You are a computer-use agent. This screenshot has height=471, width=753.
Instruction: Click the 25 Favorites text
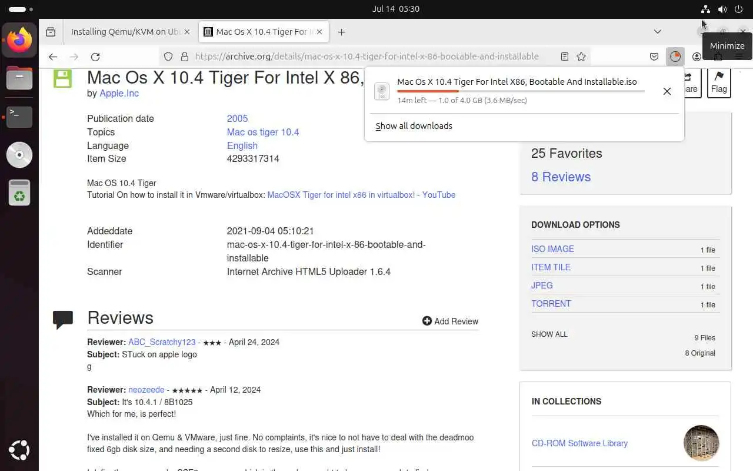(x=567, y=153)
